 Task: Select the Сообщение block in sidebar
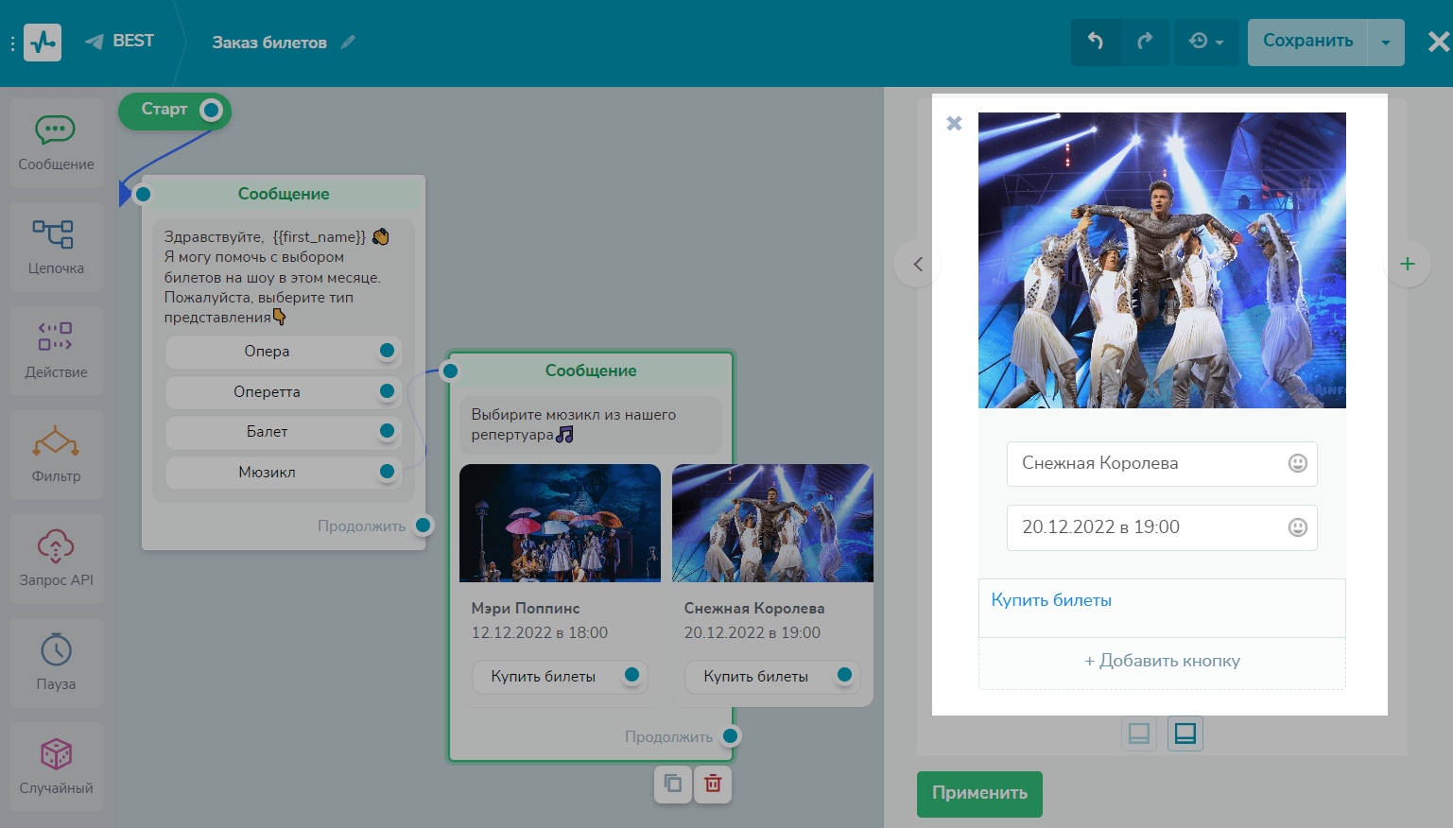[56, 143]
